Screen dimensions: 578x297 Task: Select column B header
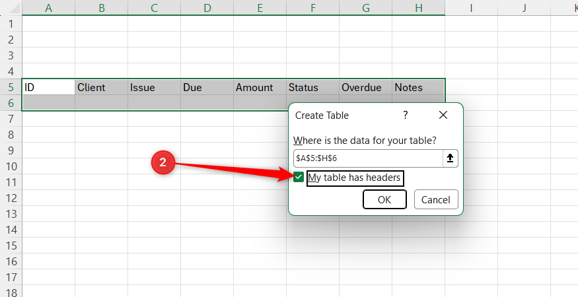click(x=101, y=8)
